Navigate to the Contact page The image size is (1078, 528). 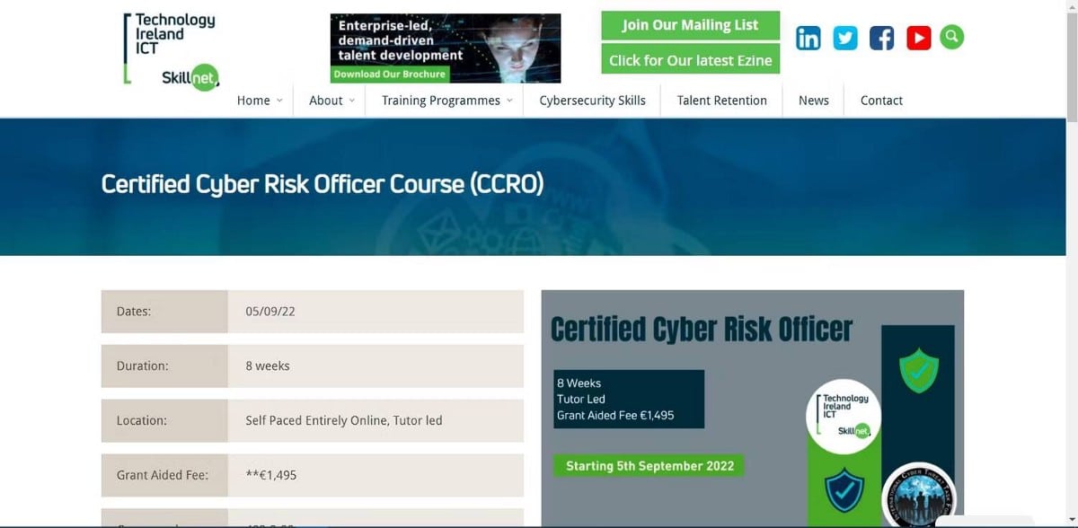[x=880, y=101]
